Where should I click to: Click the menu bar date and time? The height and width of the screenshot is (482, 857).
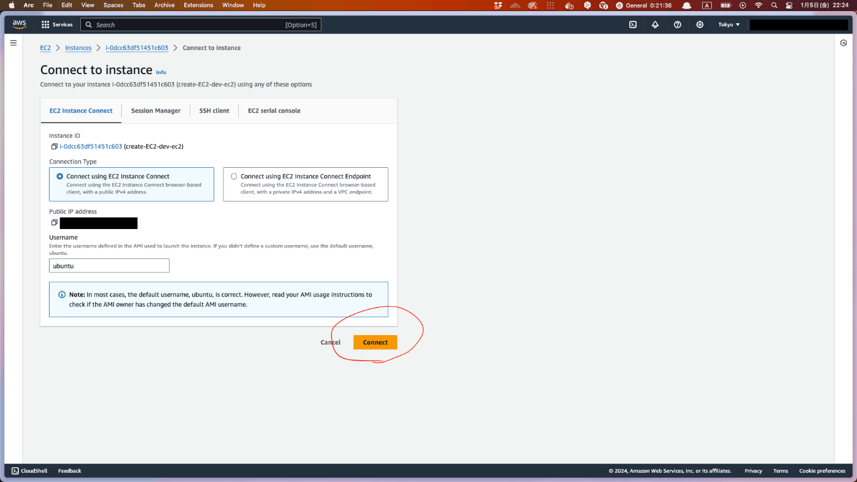(x=825, y=5)
